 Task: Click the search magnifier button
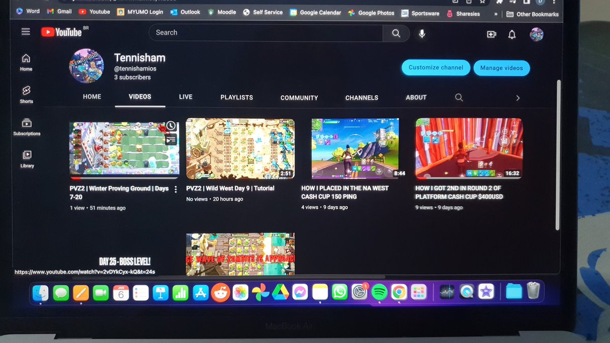(x=396, y=33)
